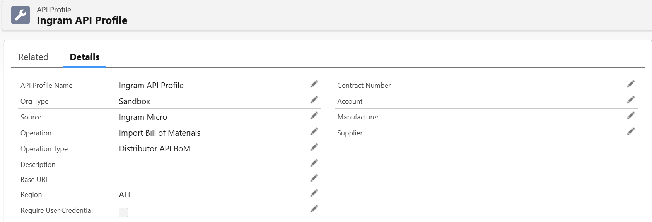Click the Ingram Micro source value
Screen dimensions: 652x222
tap(143, 117)
